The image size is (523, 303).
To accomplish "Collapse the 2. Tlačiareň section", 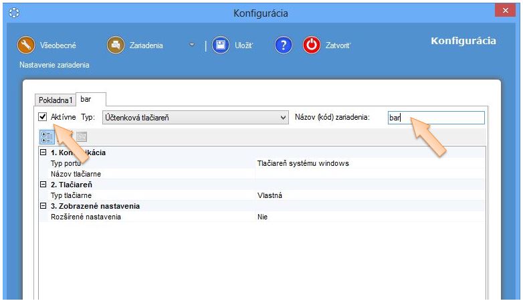I will point(43,185).
